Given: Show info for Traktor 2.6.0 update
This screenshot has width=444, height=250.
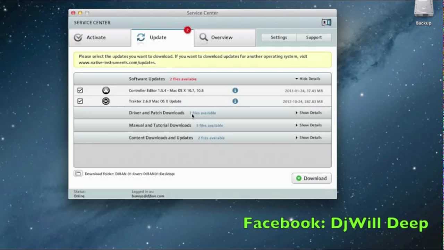Looking at the screenshot, I should point(235,101).
